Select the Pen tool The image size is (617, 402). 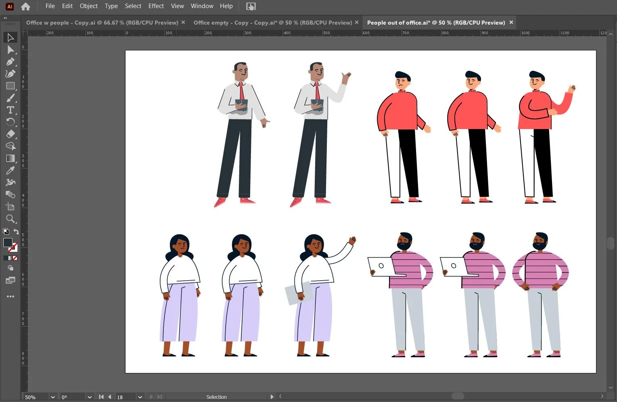click(10, 62)
